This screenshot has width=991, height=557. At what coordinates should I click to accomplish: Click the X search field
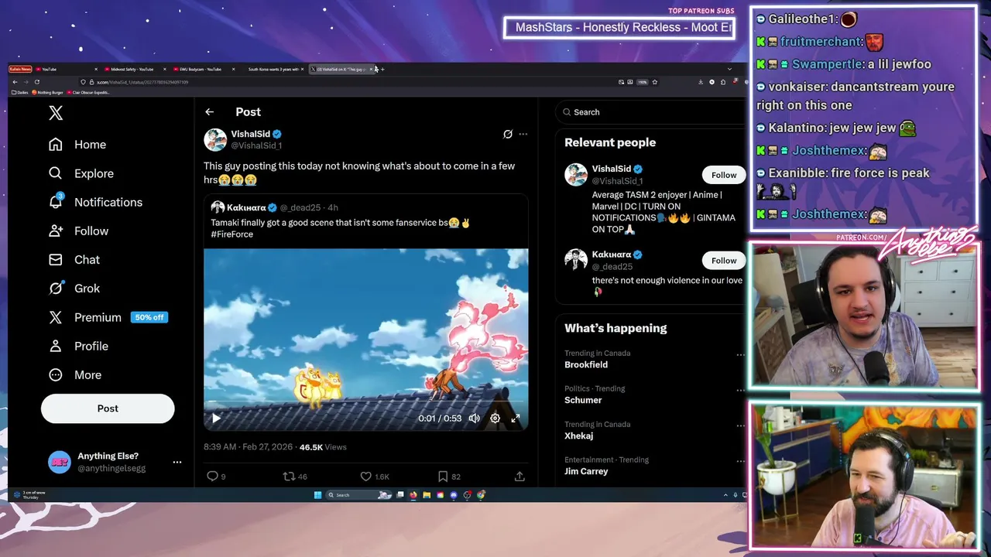650,112
